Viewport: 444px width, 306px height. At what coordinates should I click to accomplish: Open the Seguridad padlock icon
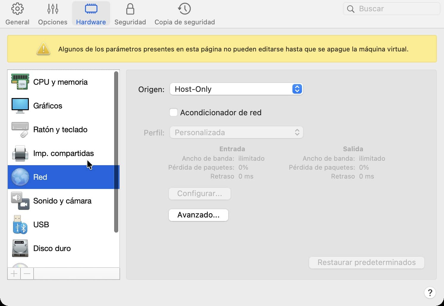pos(130,9)
